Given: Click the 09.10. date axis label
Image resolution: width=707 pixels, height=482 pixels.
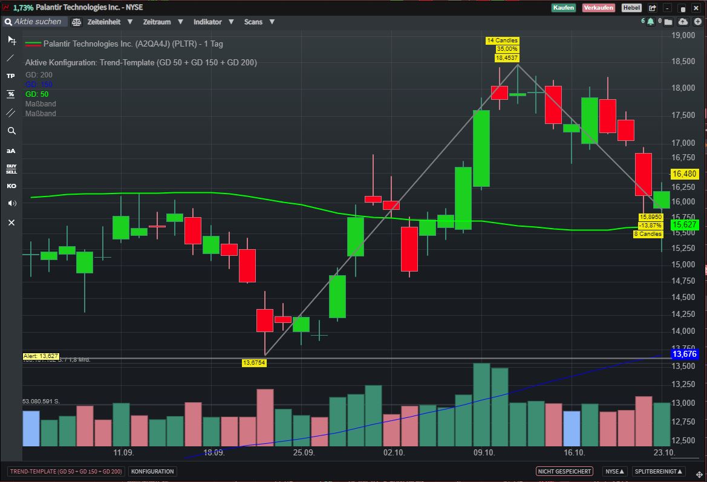Looking at the screenshot, I should click(484, 452).
